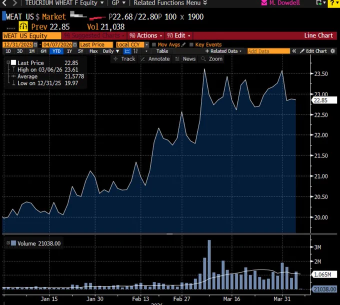Viewport: 340px width, 305px height.
Task: Select the bar chart style icon
Action: pos(135,51)
